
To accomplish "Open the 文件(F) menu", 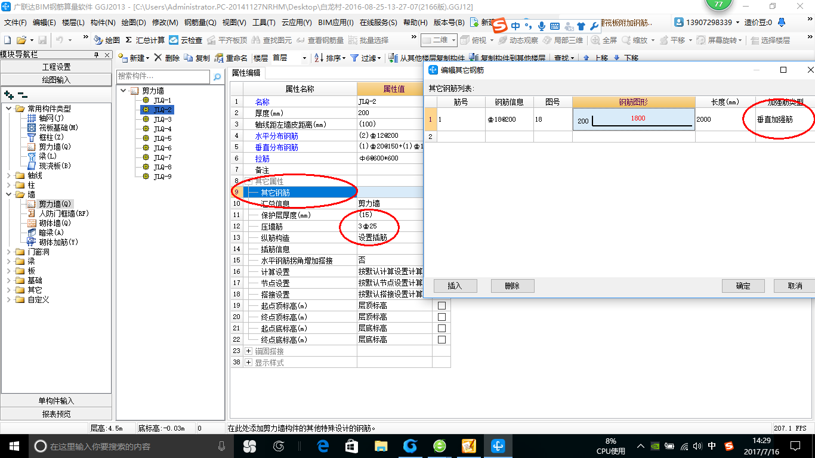I will 16,23.
